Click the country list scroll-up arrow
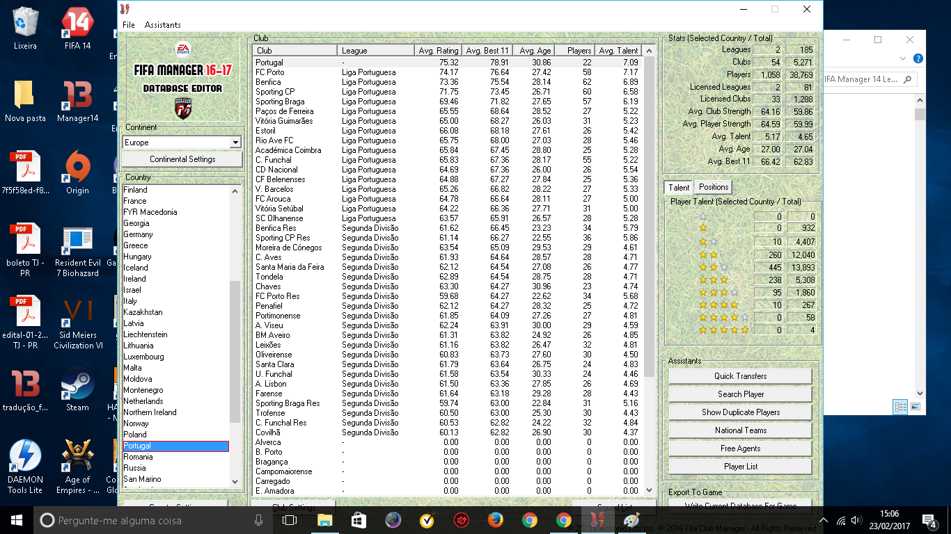Screen dimensions: 951x534 [x=235, y=190]
